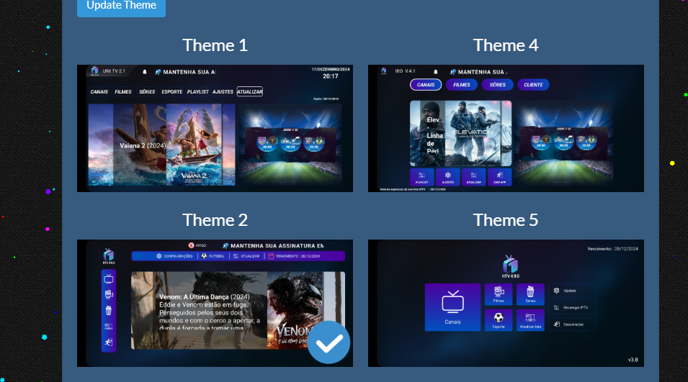Click large Canais tile in Theme 5
Screen dimensions: 688x382
pyautogui.click(x=452, y=307)
